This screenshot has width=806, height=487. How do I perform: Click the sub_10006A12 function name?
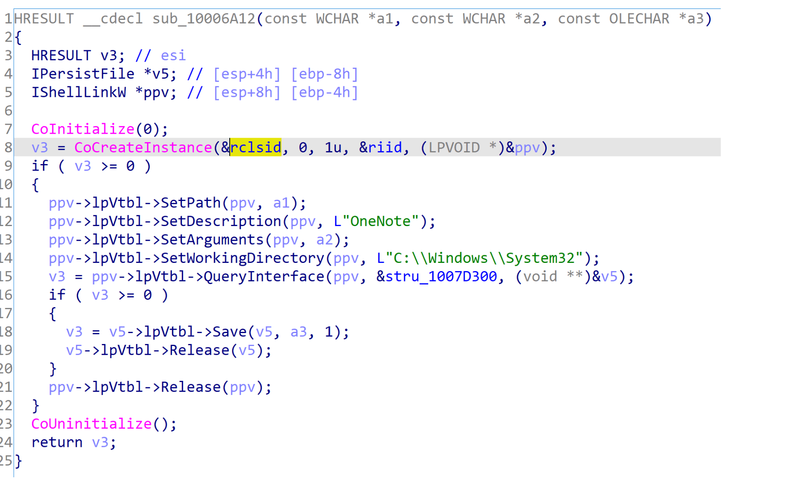[x=203, y=19]
